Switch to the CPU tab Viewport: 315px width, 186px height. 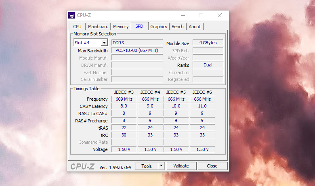click(78, 27)
